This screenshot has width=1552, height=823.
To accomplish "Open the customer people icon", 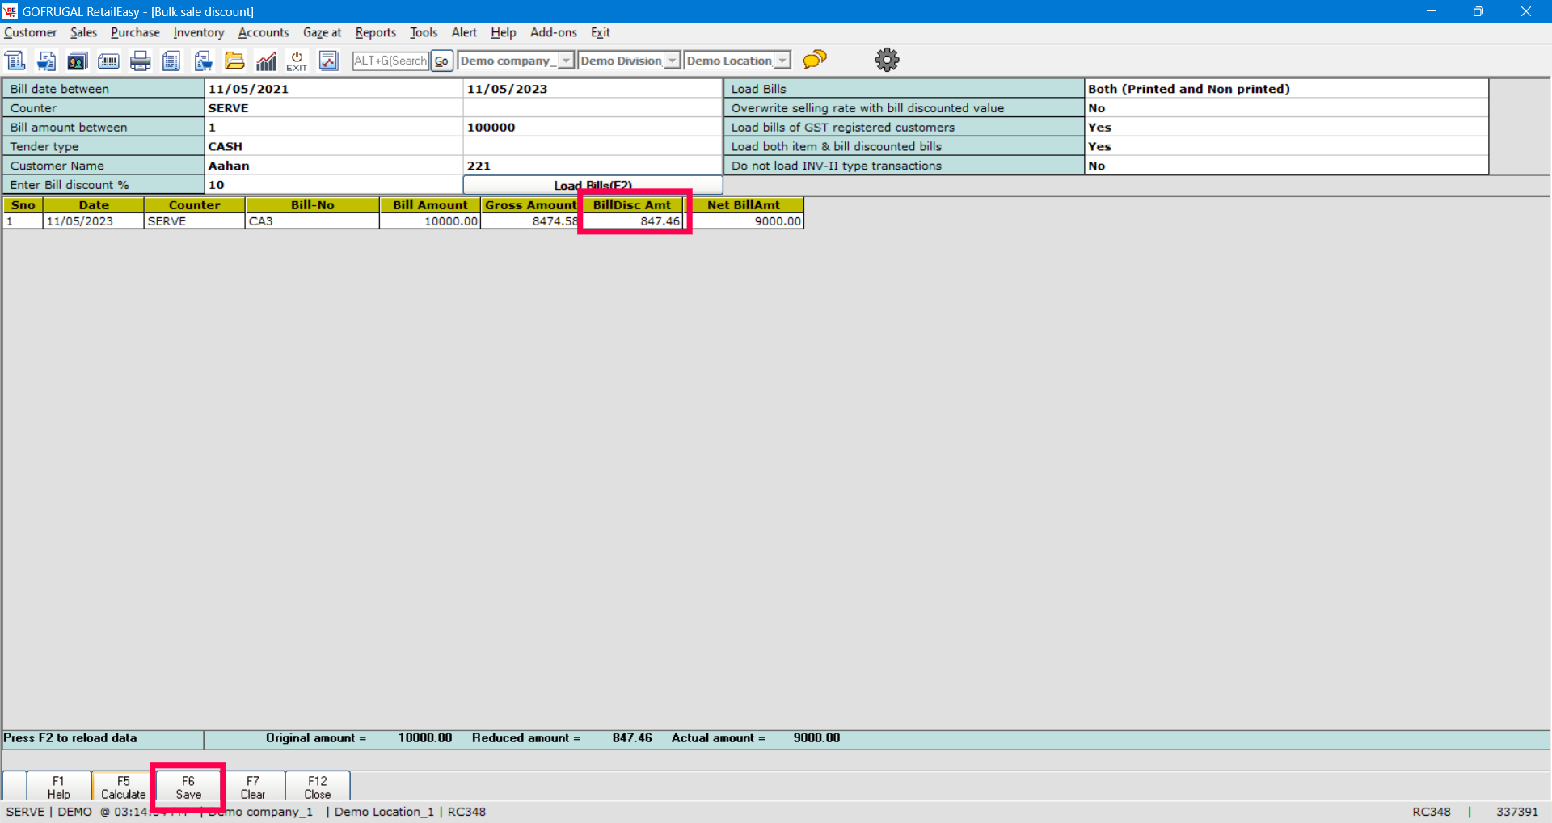I will coord(78,61).
